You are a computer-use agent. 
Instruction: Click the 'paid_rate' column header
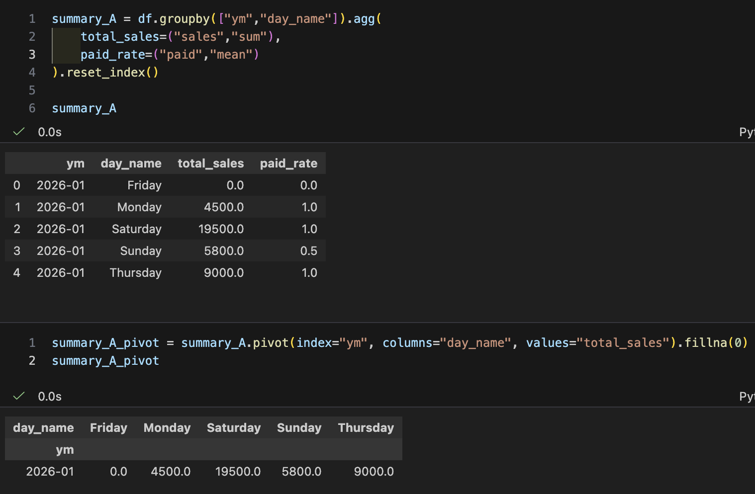coord(288,164)
